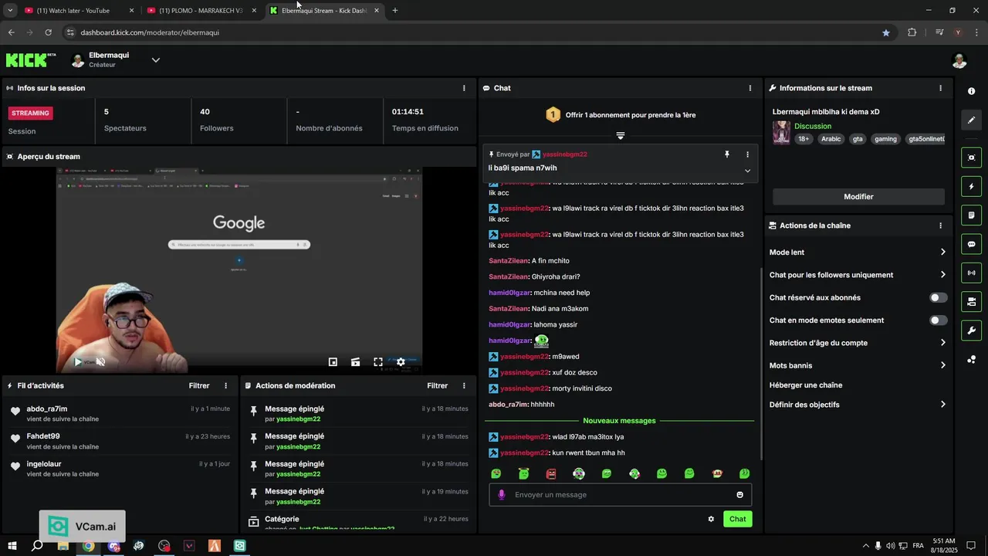The height and width of the screenshot is (556, 988).
Task: Open a new browser tab
Action: tap(395, 11)
